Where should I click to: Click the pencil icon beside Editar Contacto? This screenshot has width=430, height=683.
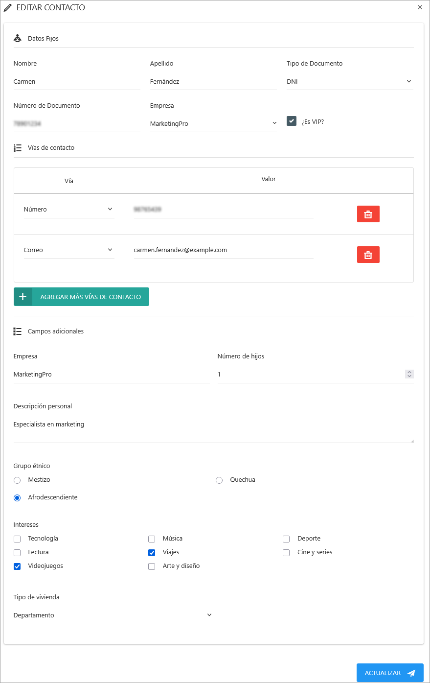[8, 8]
